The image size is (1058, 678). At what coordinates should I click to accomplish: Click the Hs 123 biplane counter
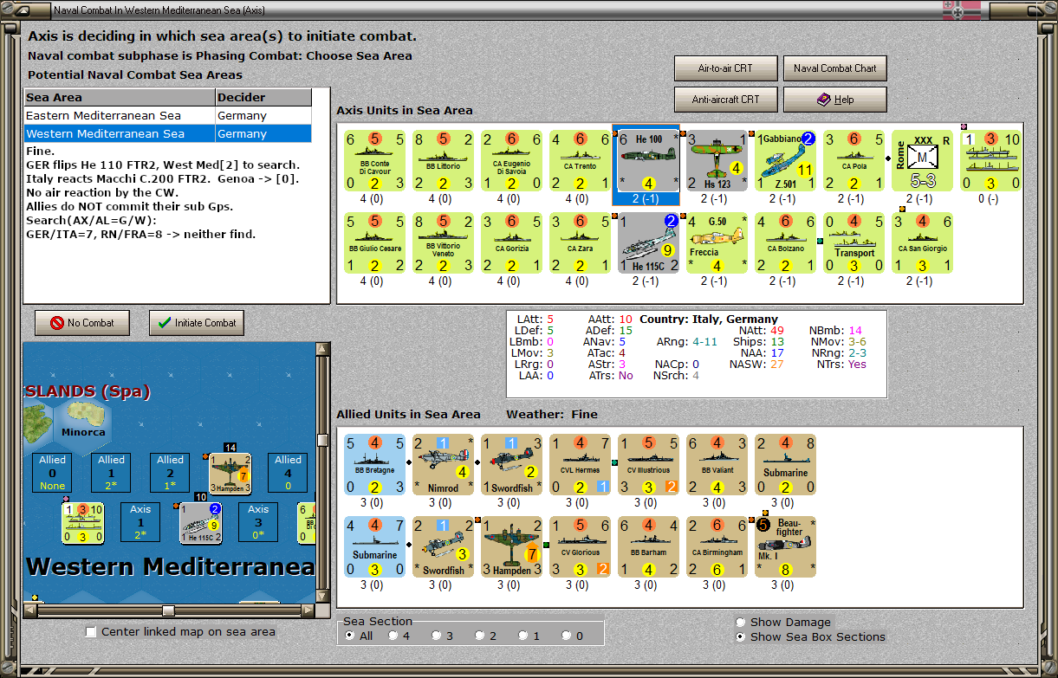[x=717, y=161]
